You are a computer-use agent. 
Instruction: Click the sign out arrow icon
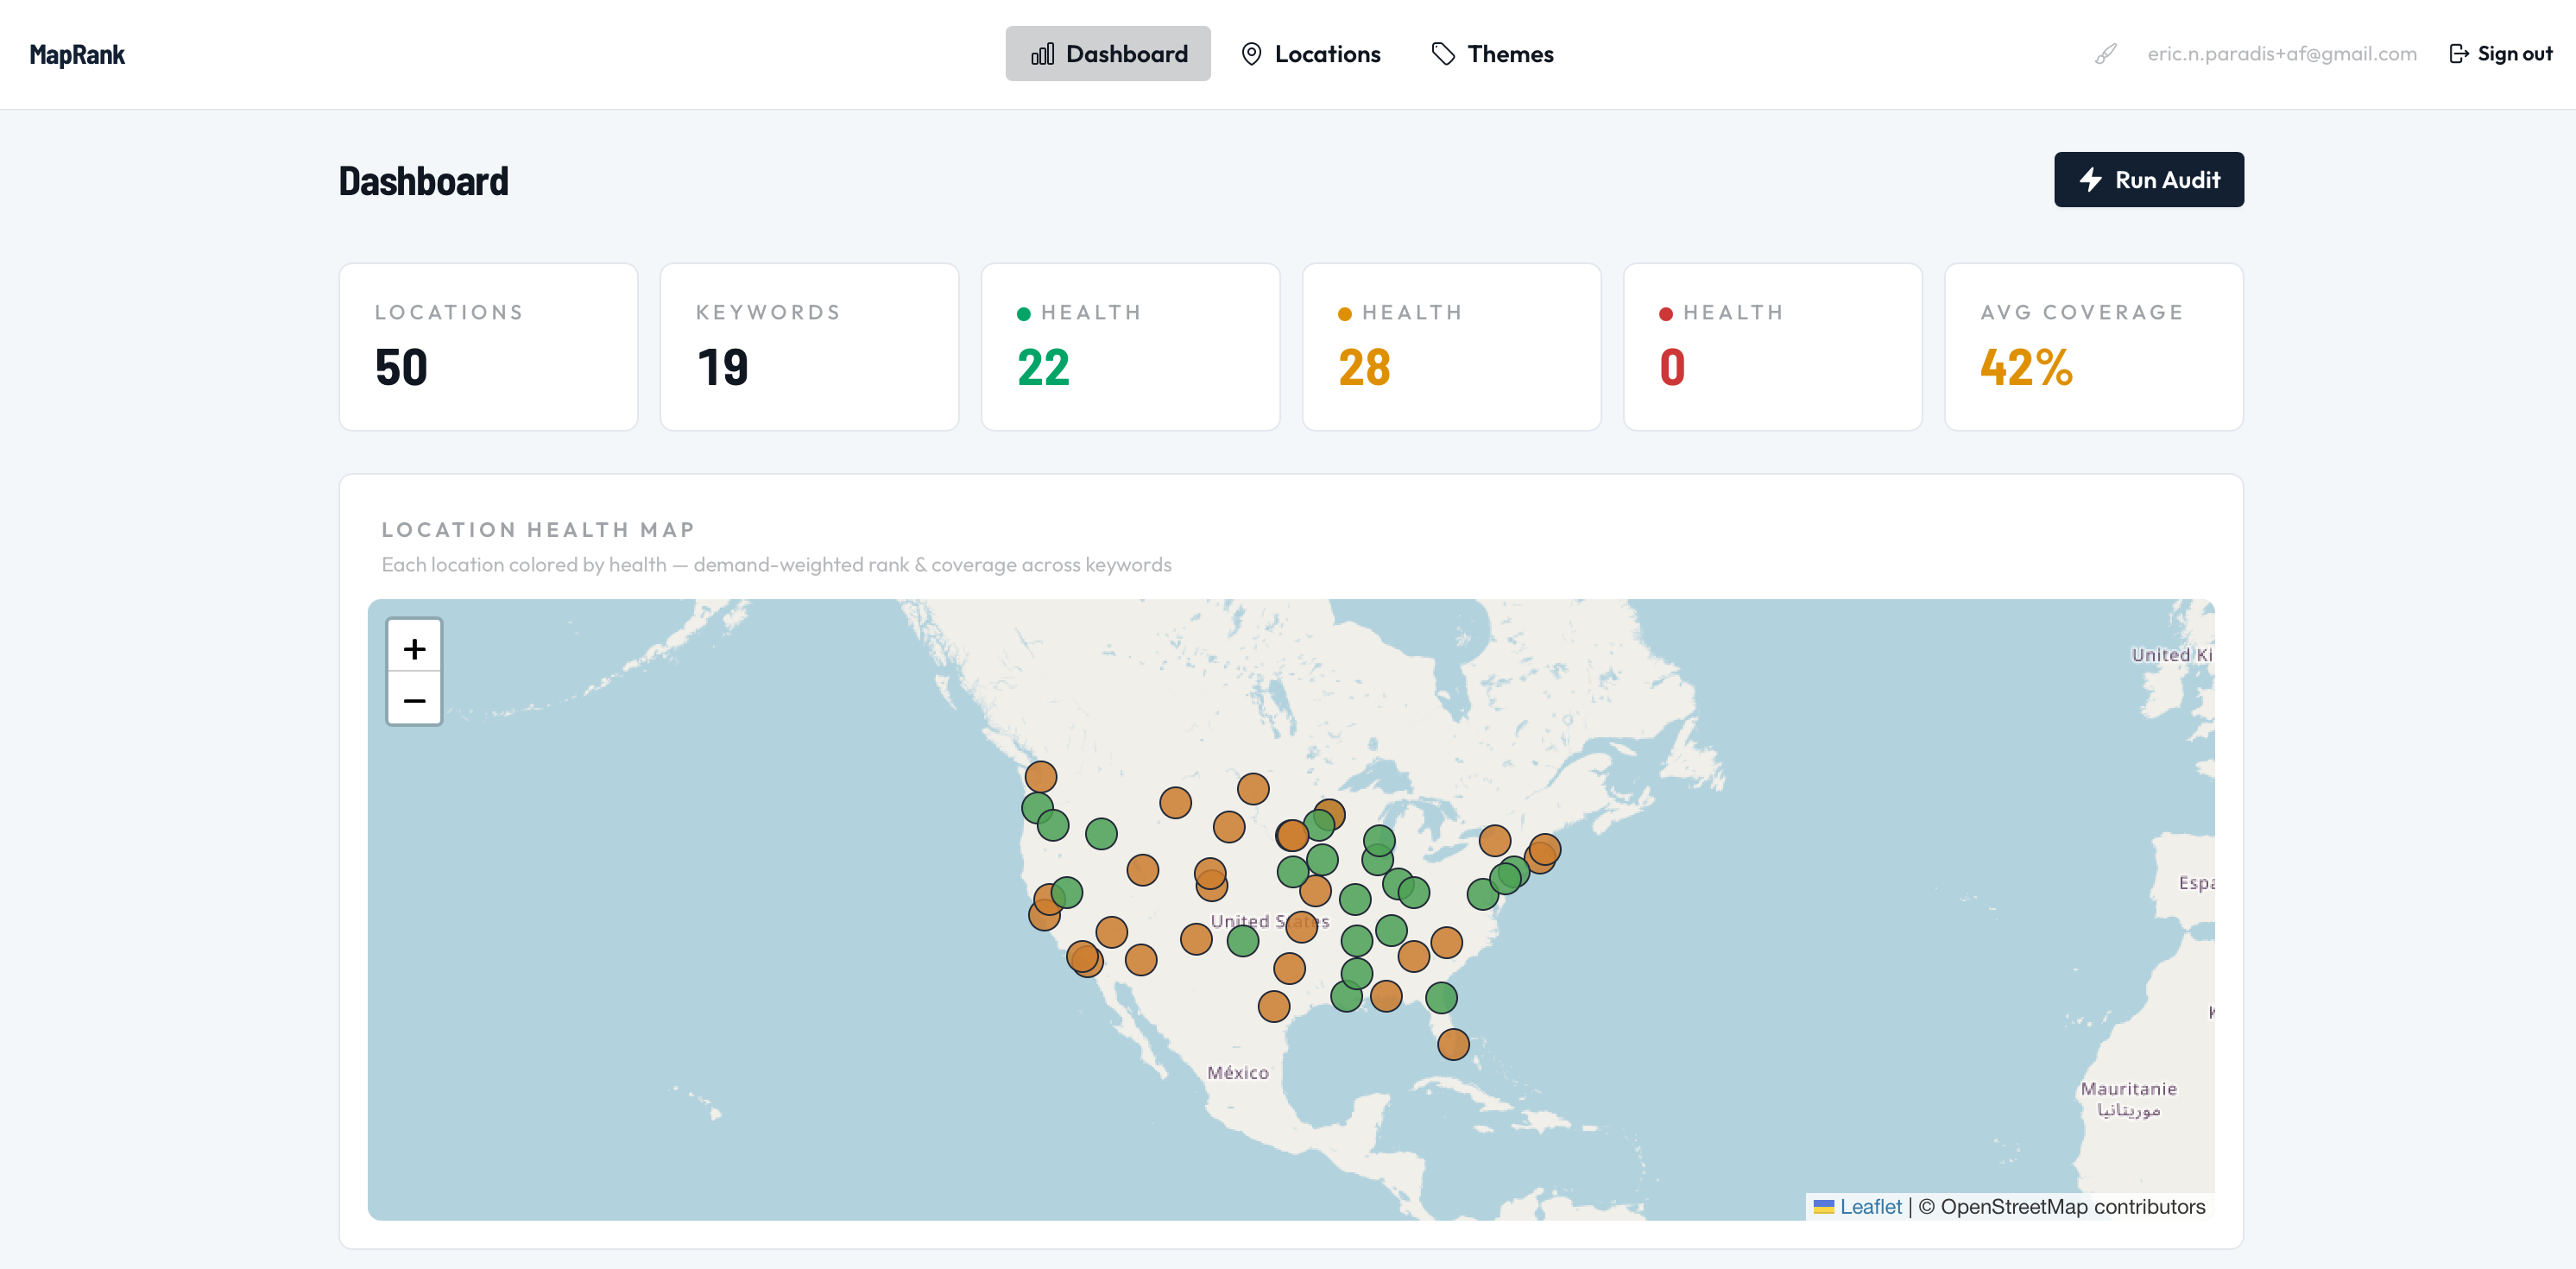[2459, 54]
